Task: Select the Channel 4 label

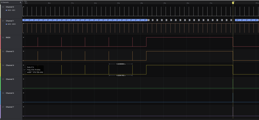Action: coord(10,65)
